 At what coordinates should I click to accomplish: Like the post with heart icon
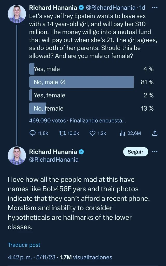(93, 133)
